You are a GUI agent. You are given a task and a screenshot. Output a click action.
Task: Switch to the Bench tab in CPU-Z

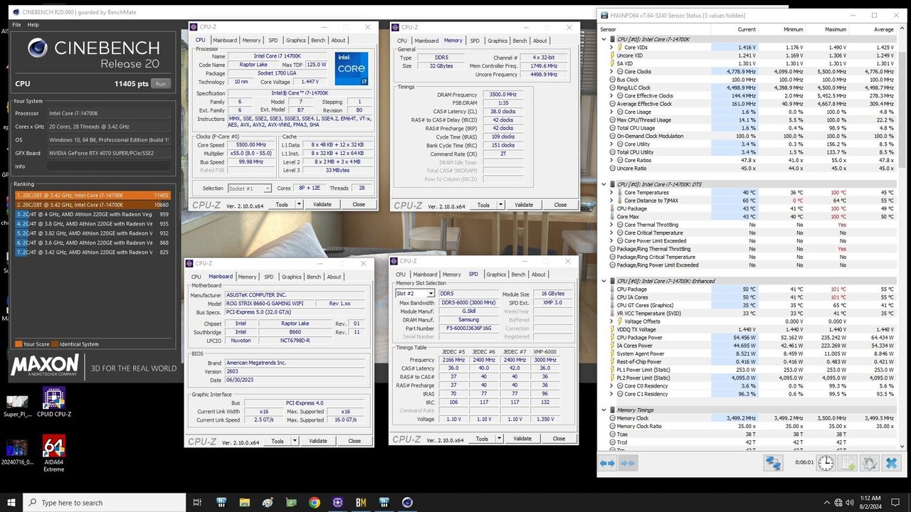point(317,40)
